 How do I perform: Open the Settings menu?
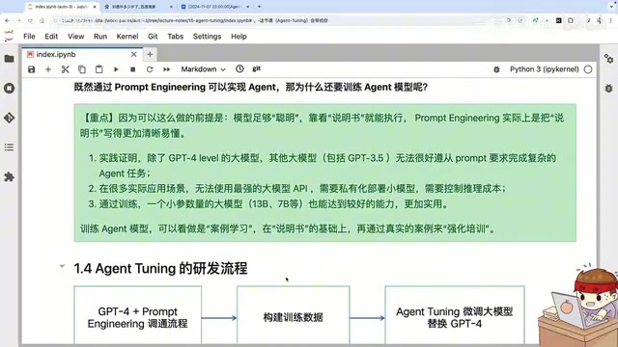click(x=207, y=37)
